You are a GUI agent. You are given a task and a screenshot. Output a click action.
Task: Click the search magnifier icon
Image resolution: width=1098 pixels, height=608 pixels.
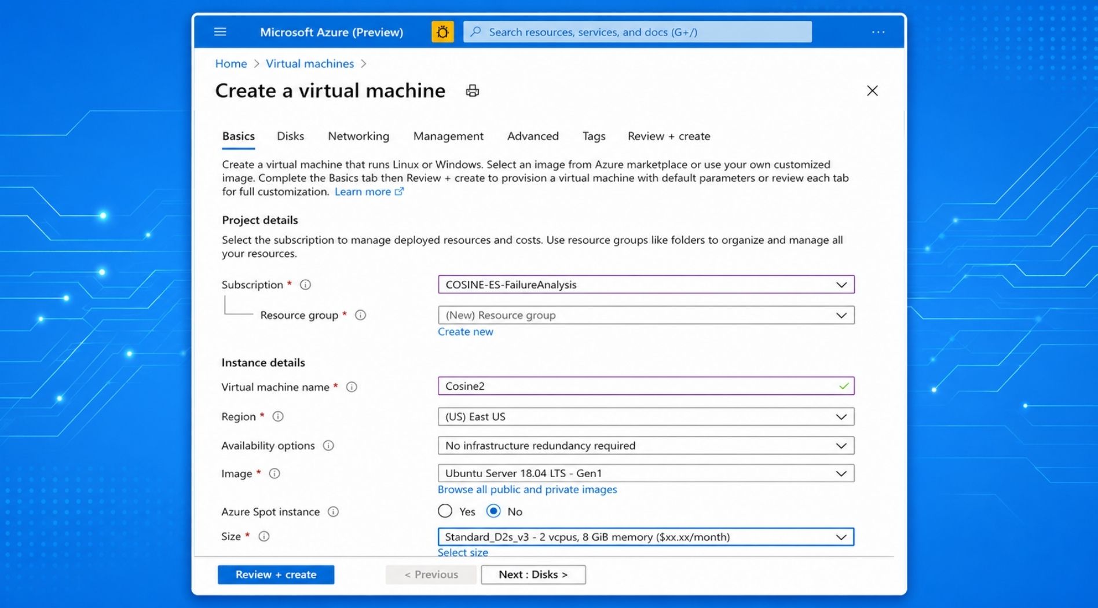[475, 32]
